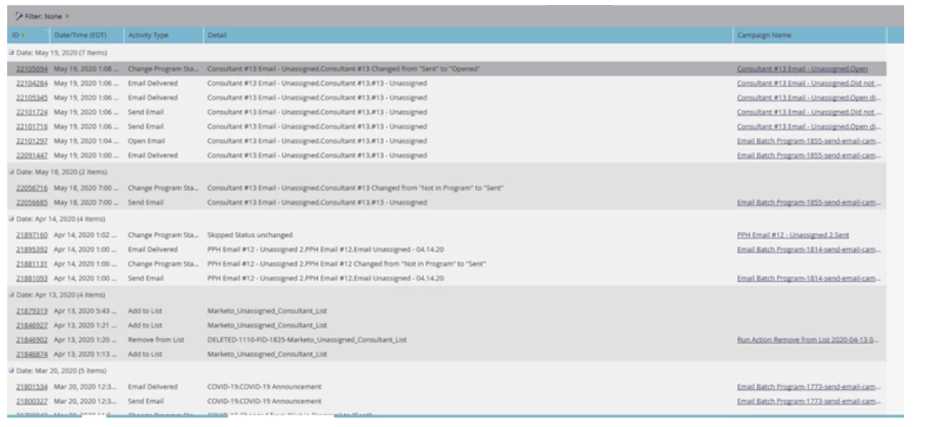This screenshot has width=934, height=427.
Task: Open activity ID 21879319
Action: pos(32,311)
